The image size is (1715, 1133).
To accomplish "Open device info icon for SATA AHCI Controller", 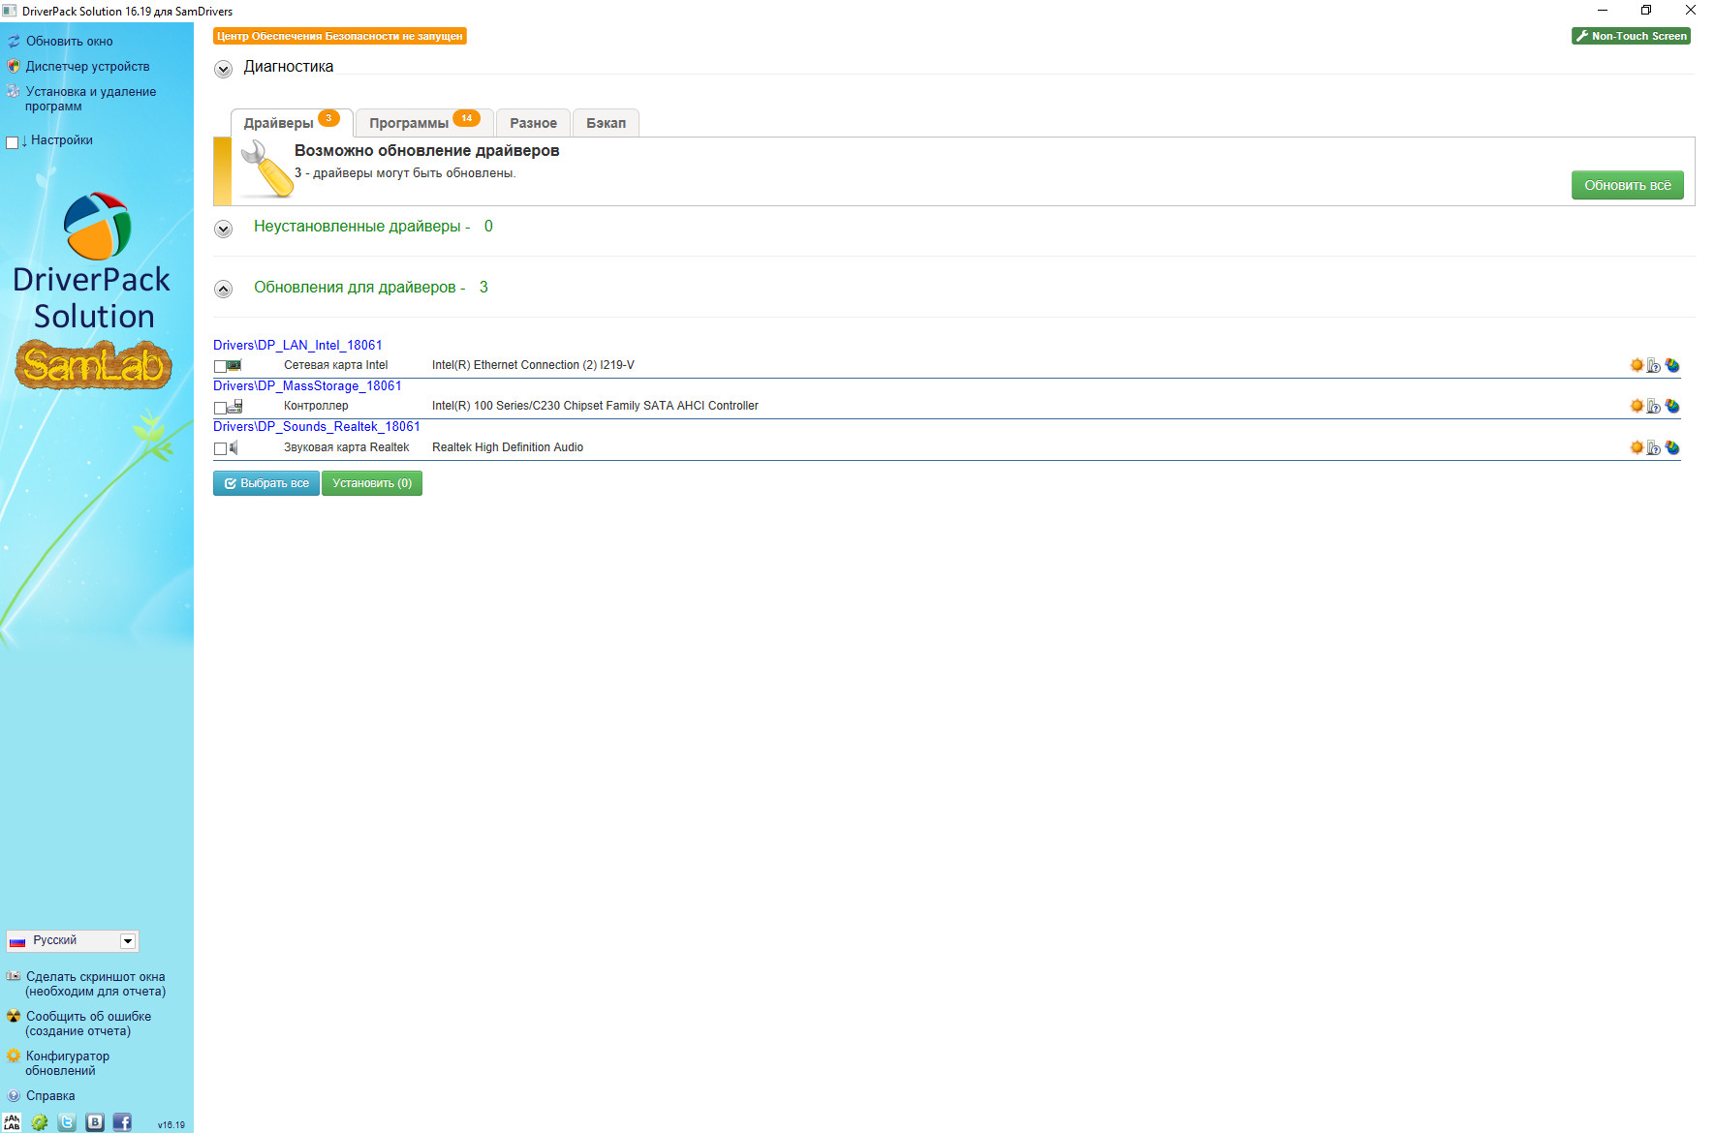I will (x=1654, y=406).
